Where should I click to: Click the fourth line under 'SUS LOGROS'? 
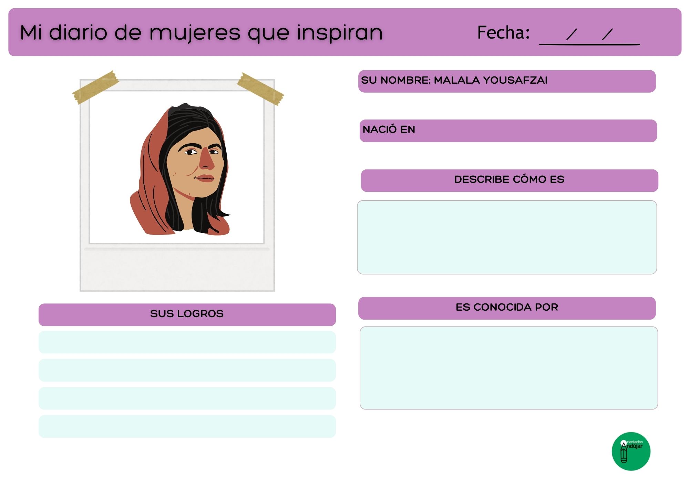[x=187, y=426]
